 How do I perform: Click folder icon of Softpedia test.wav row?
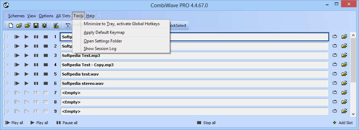[344, 74]
